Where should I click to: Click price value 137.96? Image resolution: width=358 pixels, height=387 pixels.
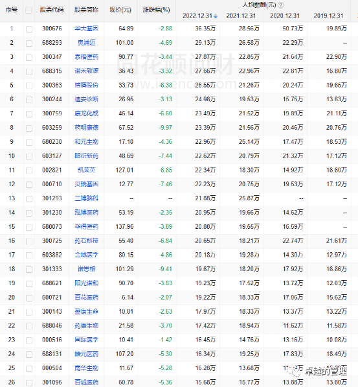(x=124, y=227)
